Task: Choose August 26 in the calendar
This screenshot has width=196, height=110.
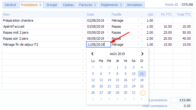Action: pyautogui.click(x=93, y=93)
